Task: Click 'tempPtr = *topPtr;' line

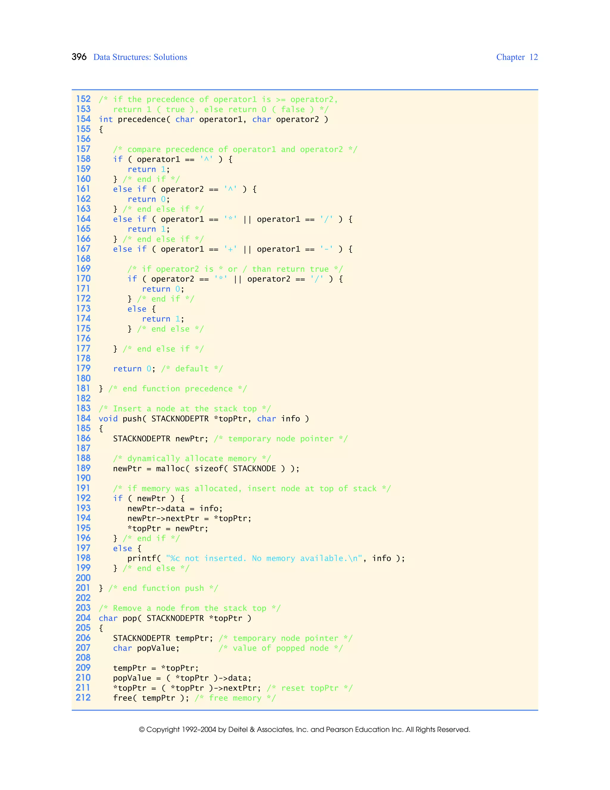Action: 156,668
